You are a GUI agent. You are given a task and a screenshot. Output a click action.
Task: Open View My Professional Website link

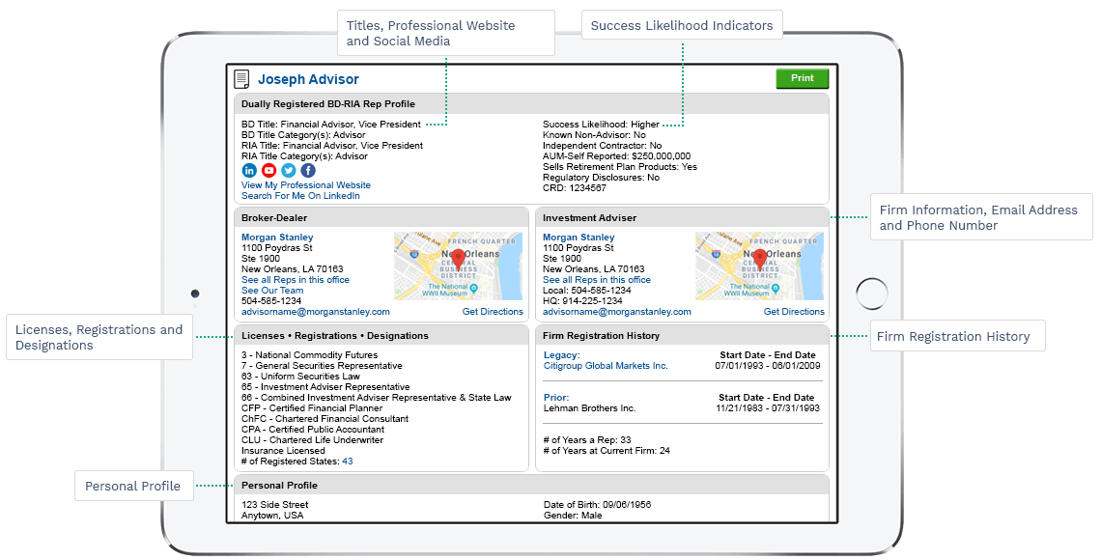[305, 185]
